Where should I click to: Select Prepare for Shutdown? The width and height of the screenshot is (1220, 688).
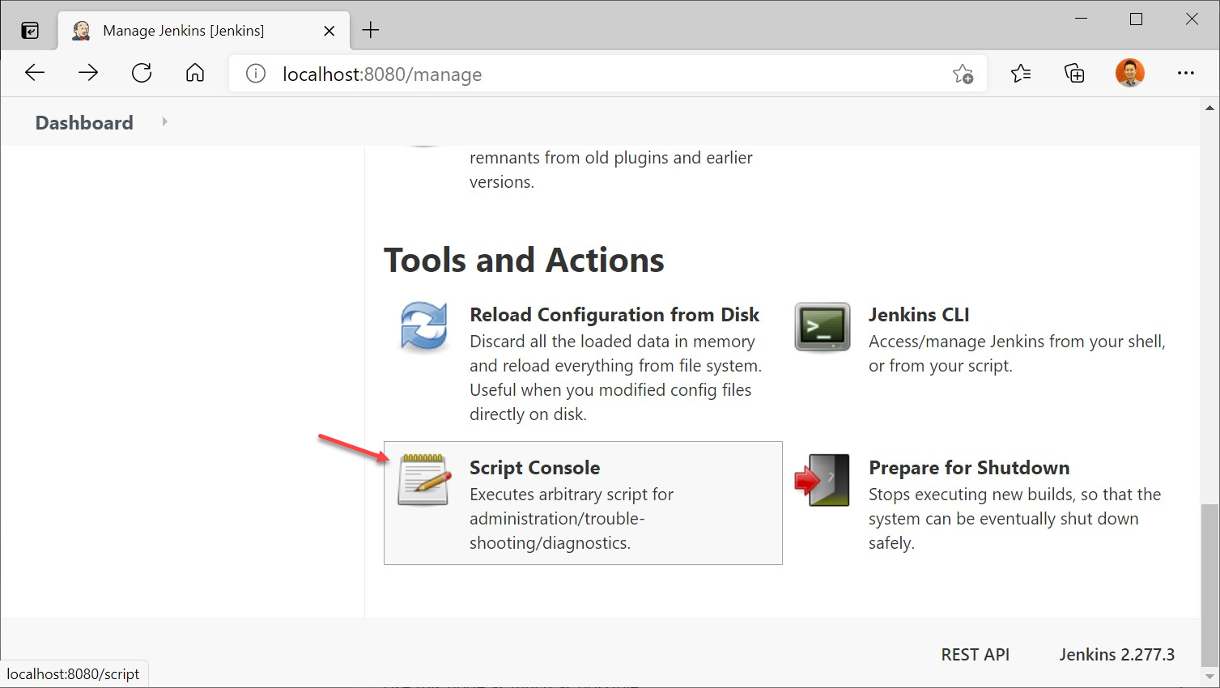(969, 468)
